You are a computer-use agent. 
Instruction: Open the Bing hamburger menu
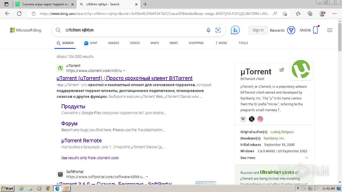point(330,30)
